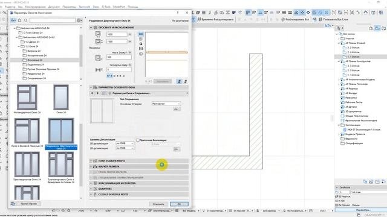Open View Map icon in Navigator
Viewport: 387px width, 217px height.
(377, 28)
